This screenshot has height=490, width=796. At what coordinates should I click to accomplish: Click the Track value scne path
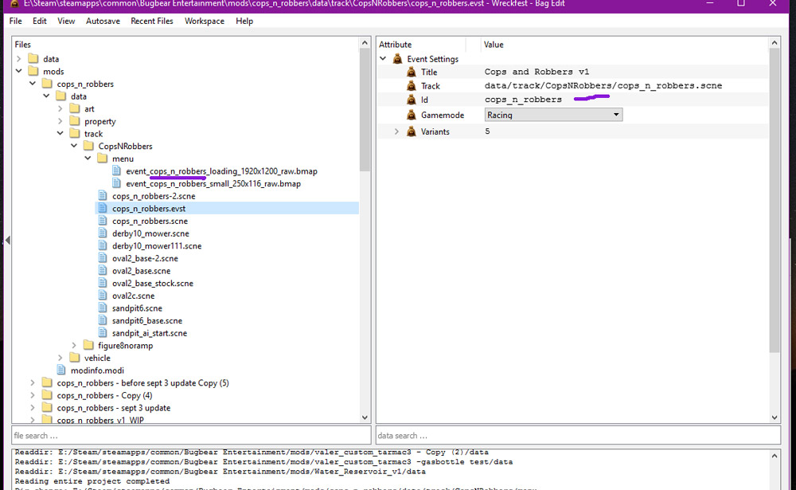point(603,85)
